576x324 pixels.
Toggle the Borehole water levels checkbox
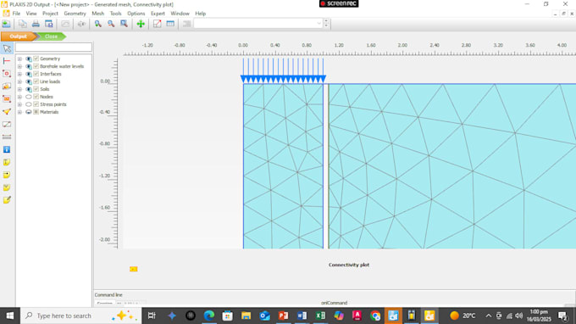click(x=36, y=66)
